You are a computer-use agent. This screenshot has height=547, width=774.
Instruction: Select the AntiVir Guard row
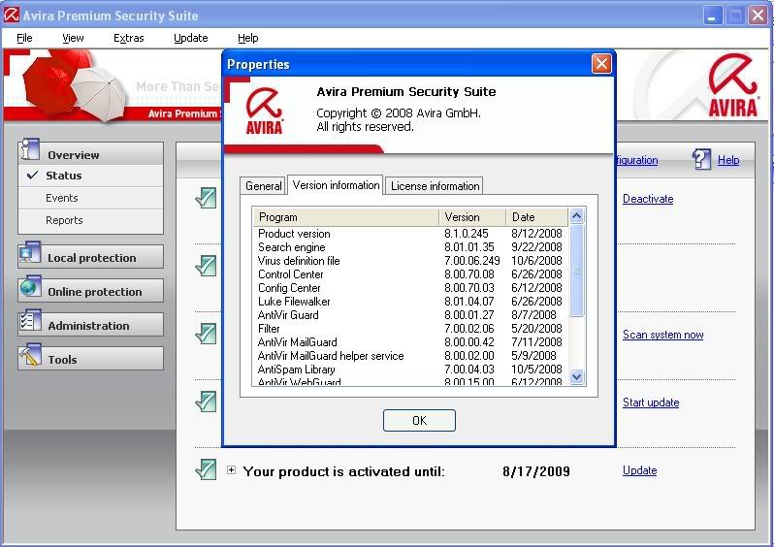(410, 315)
